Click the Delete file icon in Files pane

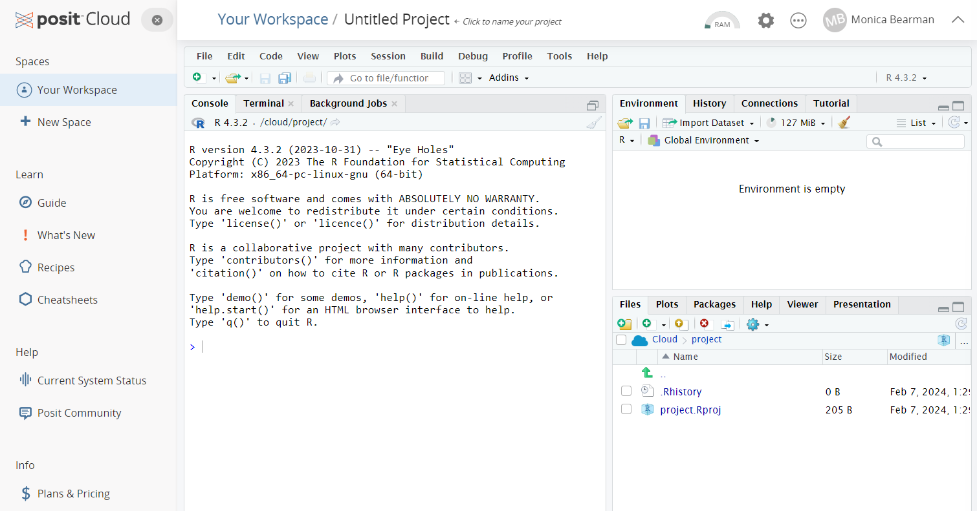click(704, 324)
